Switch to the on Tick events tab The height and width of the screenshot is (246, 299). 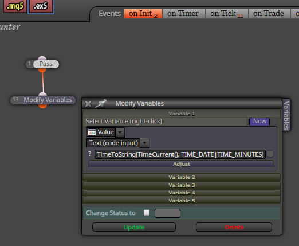226,14
